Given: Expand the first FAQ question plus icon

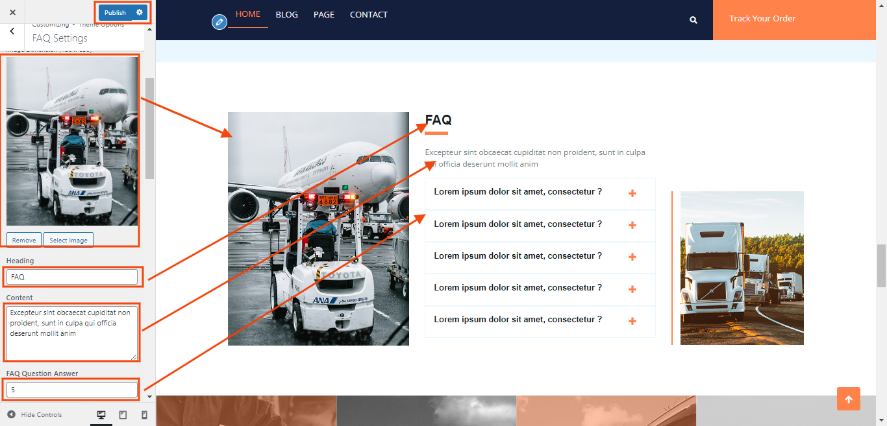Looking at the screenshot, I should coord(632,193).
